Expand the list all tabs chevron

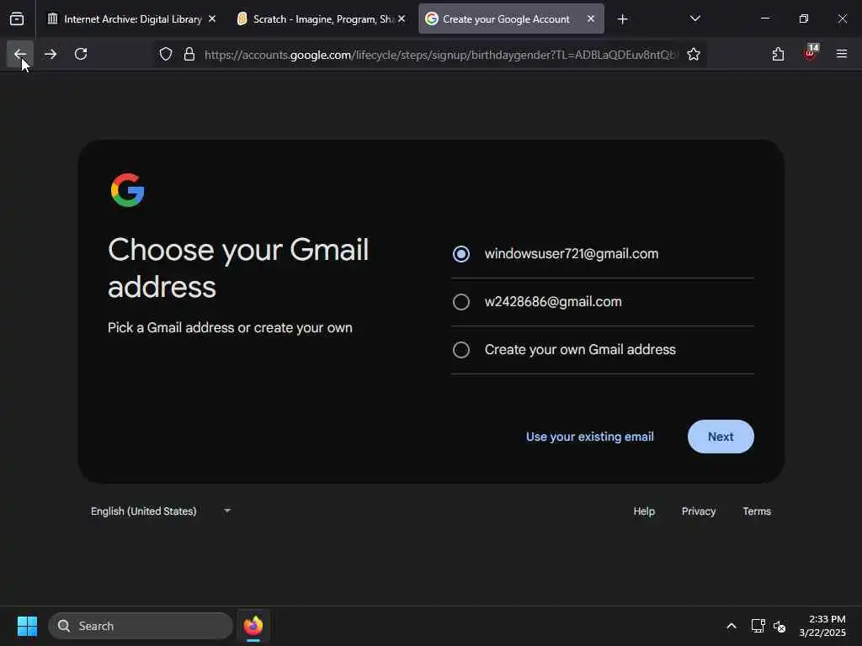694,19
